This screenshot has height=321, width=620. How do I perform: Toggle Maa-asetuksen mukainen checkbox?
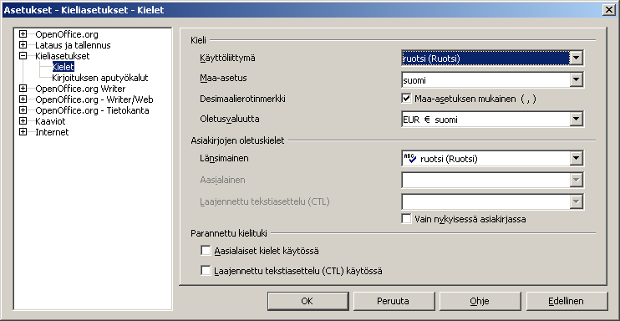click(406, 99)
